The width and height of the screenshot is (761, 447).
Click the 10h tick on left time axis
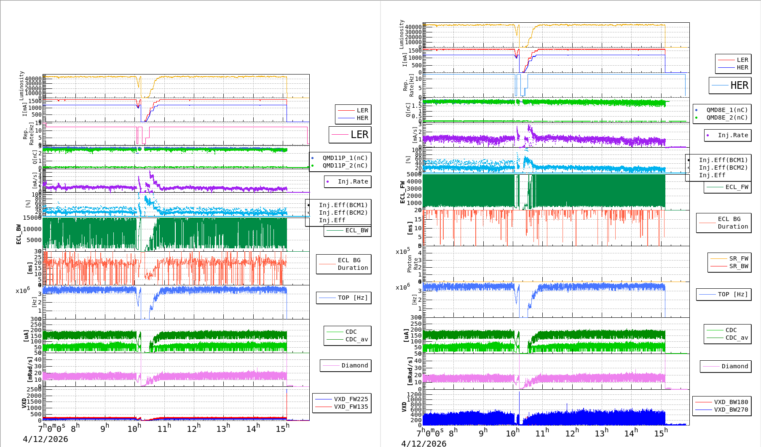click(x=134, y=428)
